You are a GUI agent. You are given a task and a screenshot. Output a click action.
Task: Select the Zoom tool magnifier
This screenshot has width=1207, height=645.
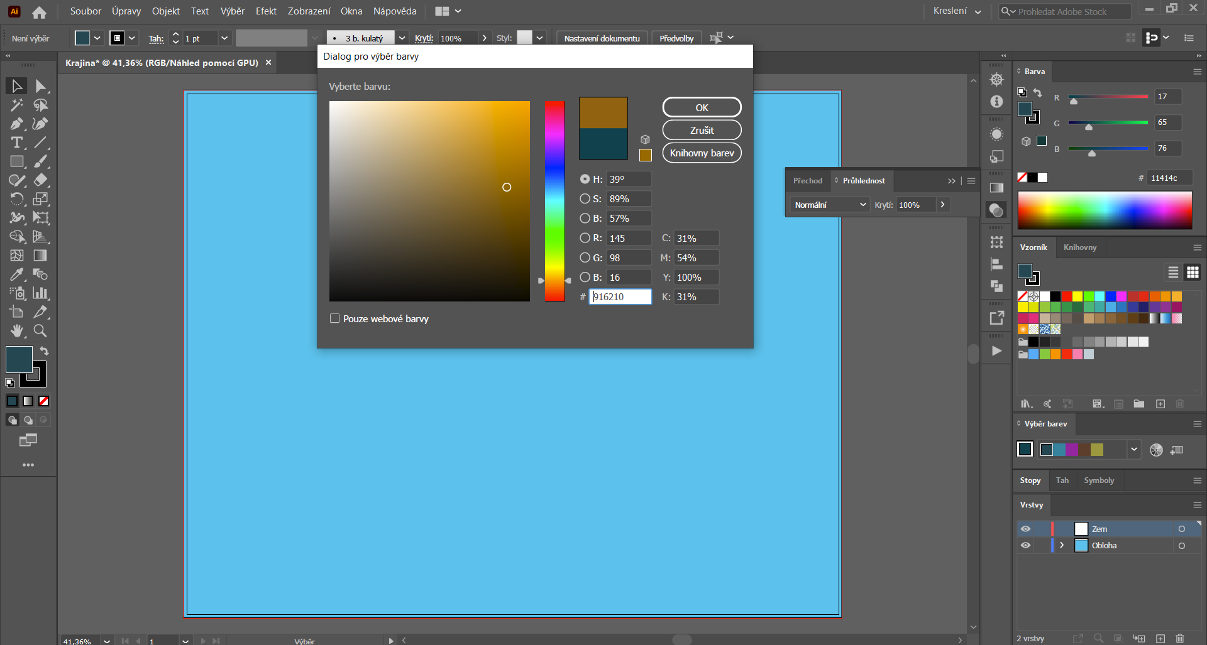click(40, 330)
